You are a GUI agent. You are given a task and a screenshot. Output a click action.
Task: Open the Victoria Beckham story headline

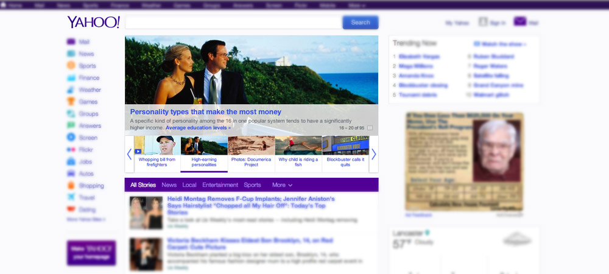pos(250,244)
